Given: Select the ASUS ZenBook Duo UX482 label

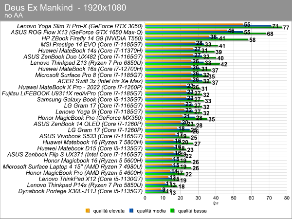Looking at the screenshot, I should click(83, 56).
